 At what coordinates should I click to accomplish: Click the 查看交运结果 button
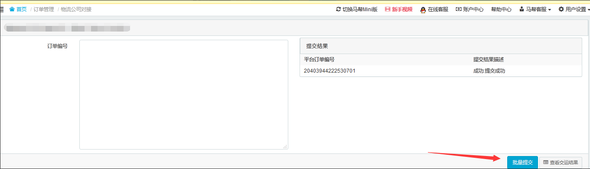pos(561,163)
